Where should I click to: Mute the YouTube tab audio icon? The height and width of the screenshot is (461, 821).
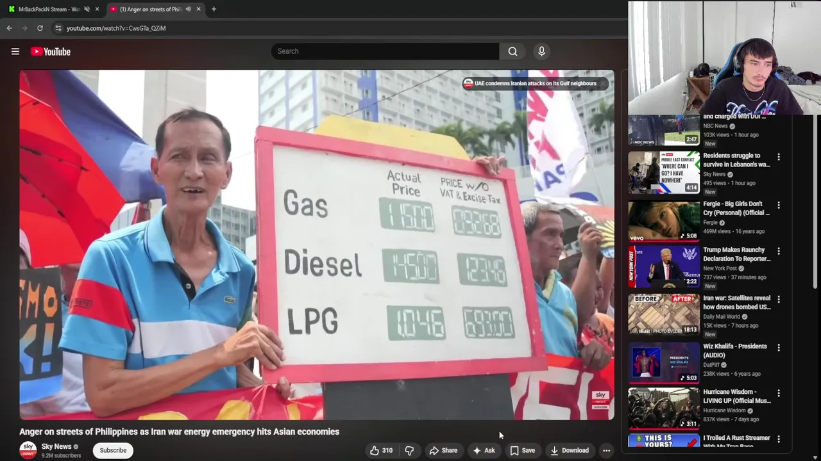(188, 9)
